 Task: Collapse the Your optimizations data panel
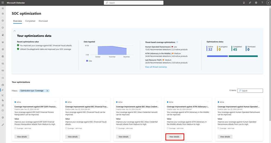coord(15,31)
